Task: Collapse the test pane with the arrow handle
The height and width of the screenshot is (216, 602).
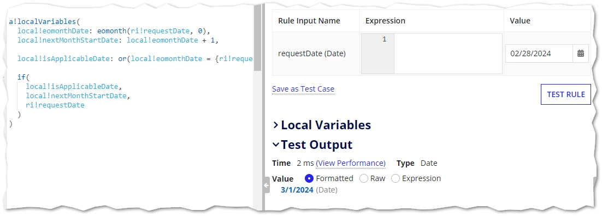Action: (267, 185)
